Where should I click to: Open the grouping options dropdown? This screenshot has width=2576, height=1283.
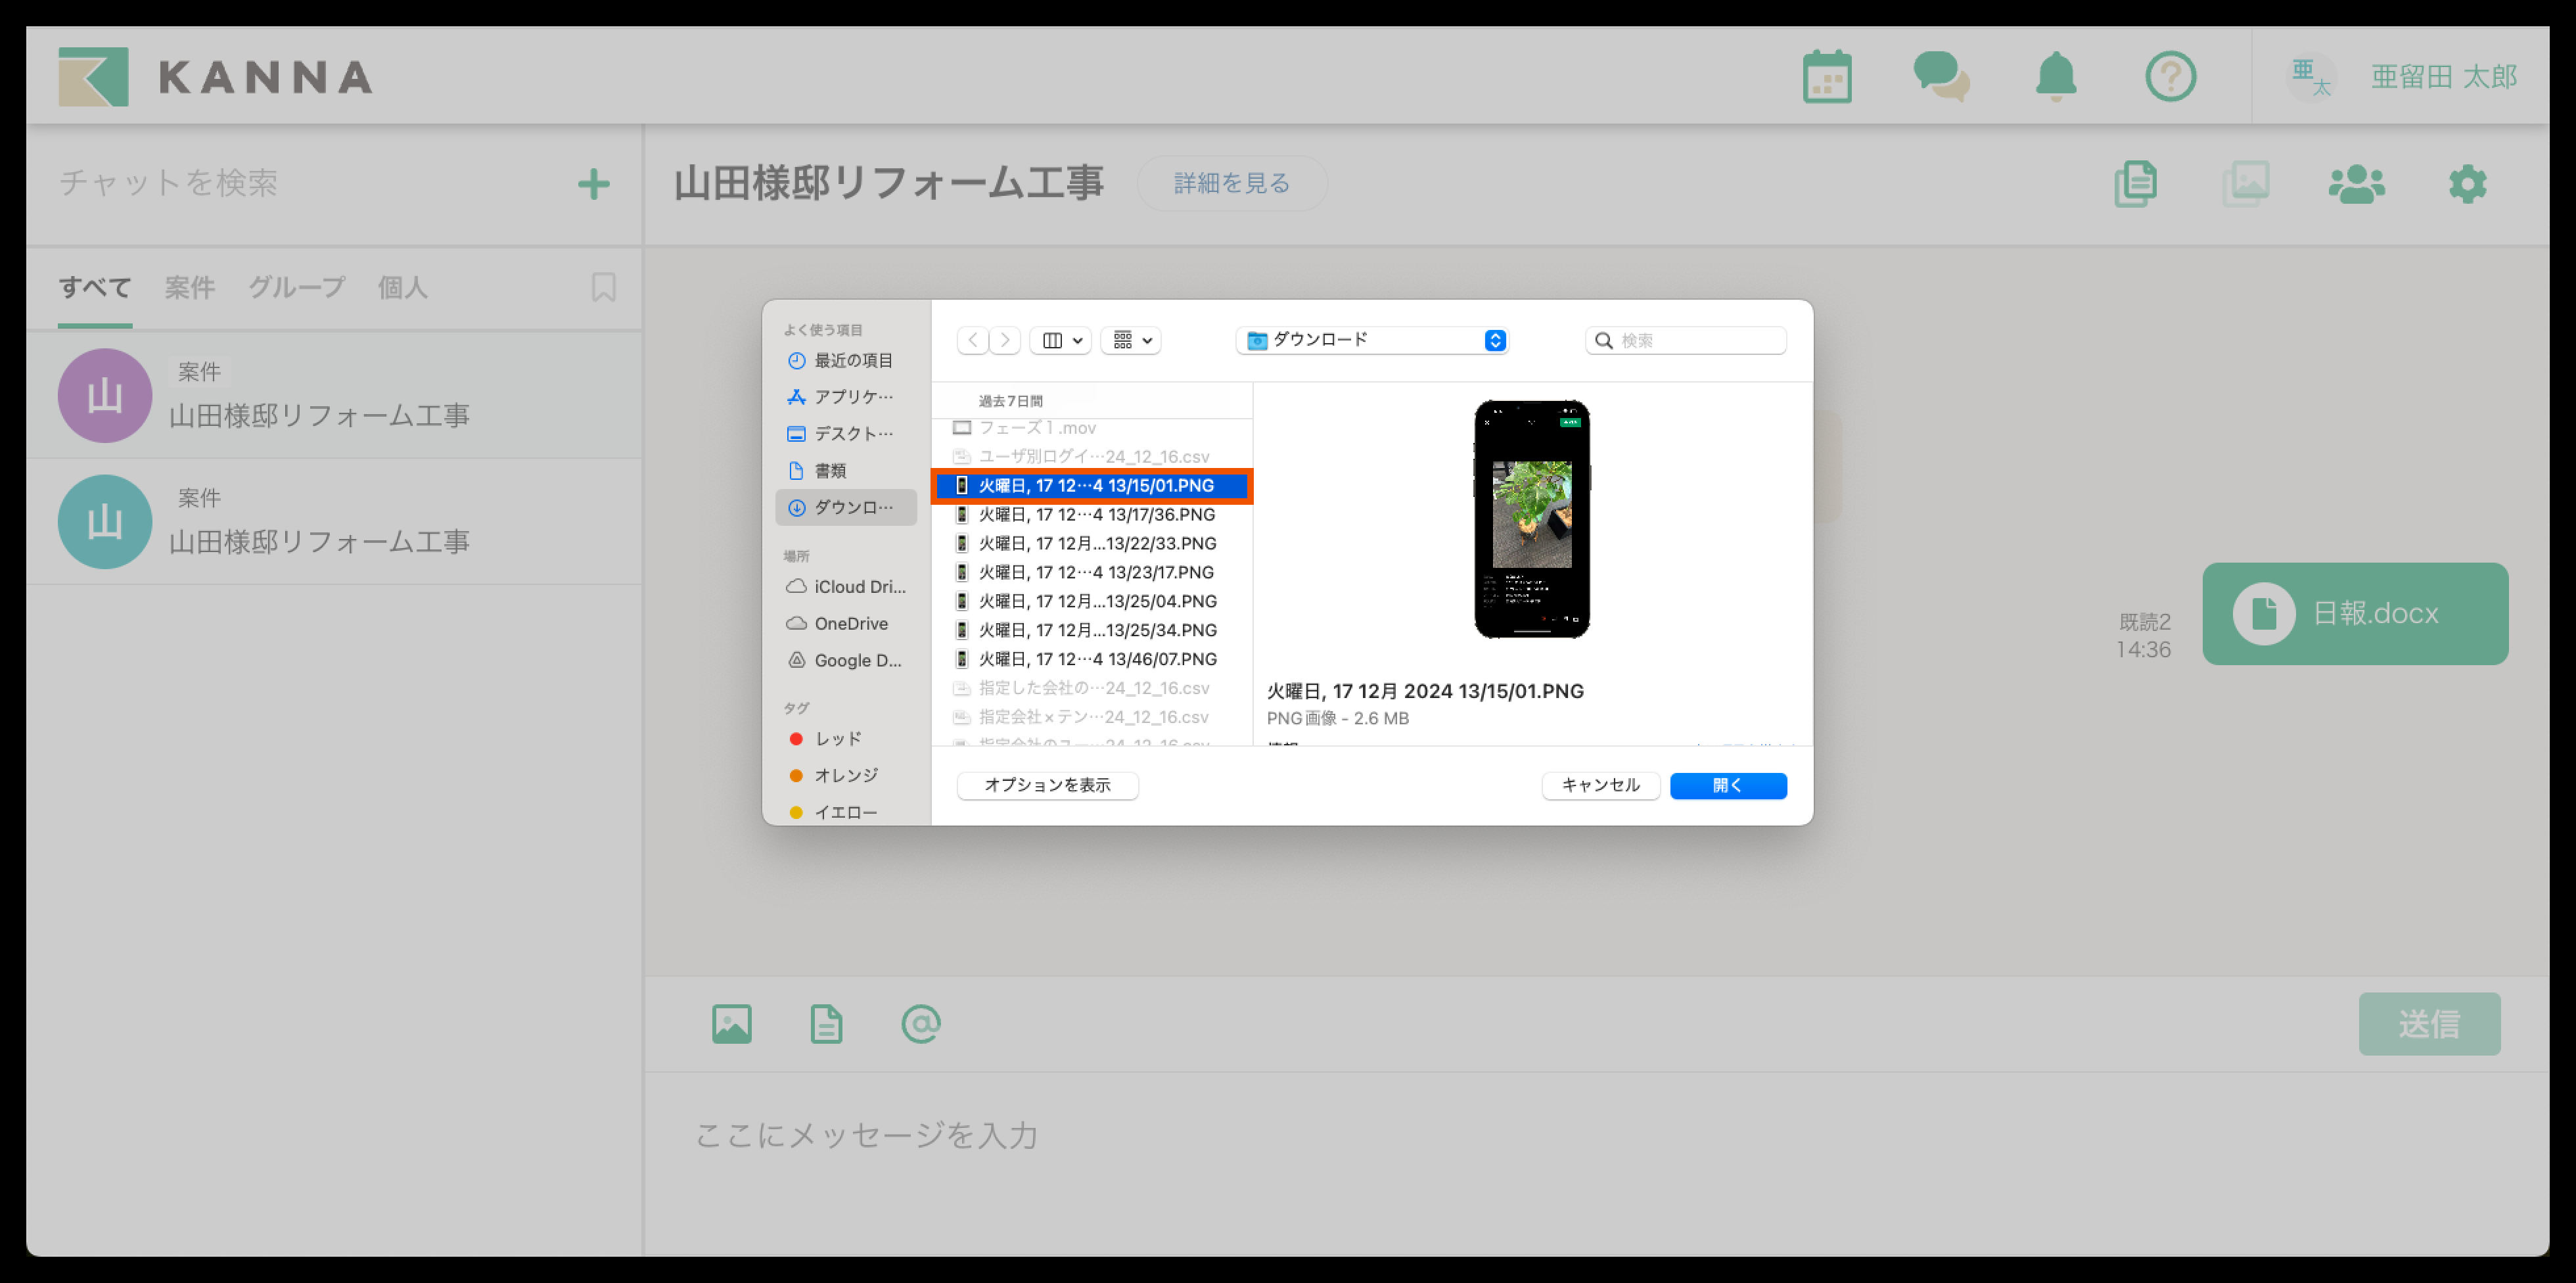tap(1131, 341)
